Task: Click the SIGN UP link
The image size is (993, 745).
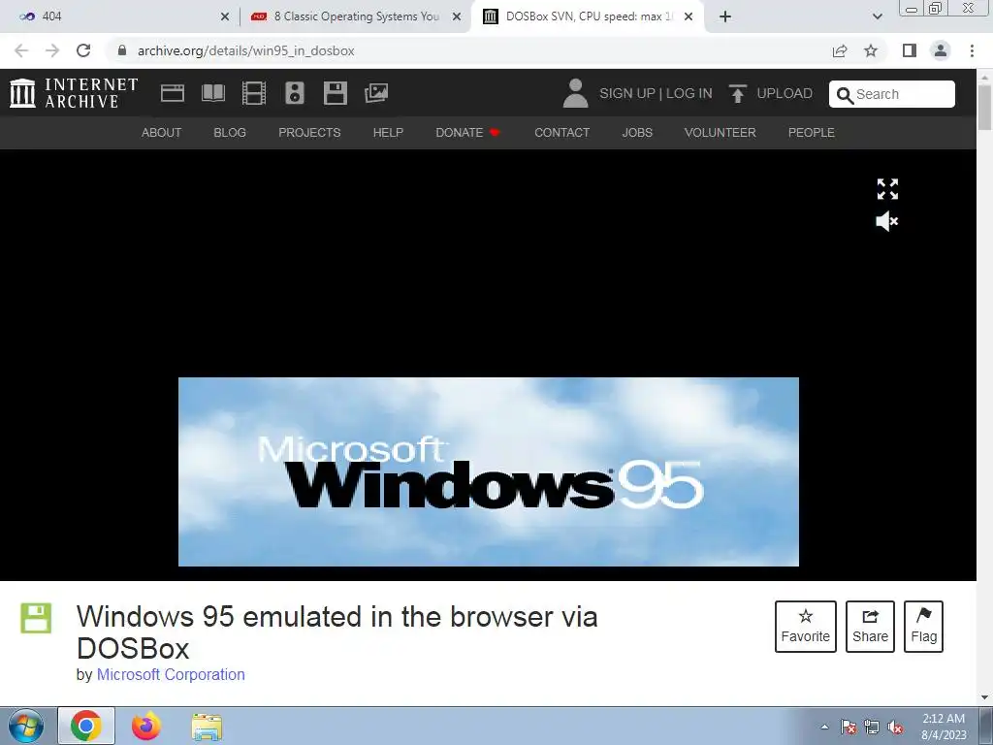Action: [627, 93]
